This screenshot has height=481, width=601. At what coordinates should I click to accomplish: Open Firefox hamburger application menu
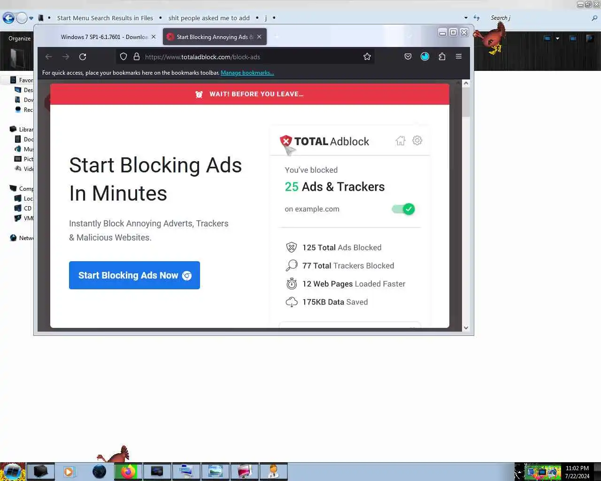459,57
